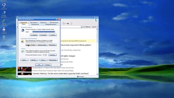The image size is (174, 98).
Task: Click the Carmelo Anthony story thumbnail
Action: pos(25,74)
